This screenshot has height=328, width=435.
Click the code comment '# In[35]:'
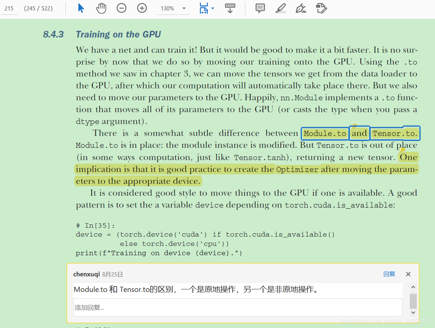(95, 226)
